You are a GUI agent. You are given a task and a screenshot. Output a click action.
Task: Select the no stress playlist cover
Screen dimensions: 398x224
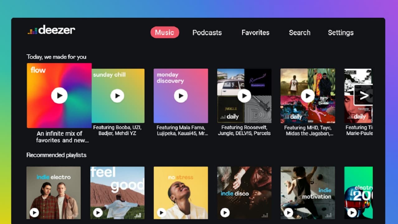pyautogui.click(x=181, y=193)
